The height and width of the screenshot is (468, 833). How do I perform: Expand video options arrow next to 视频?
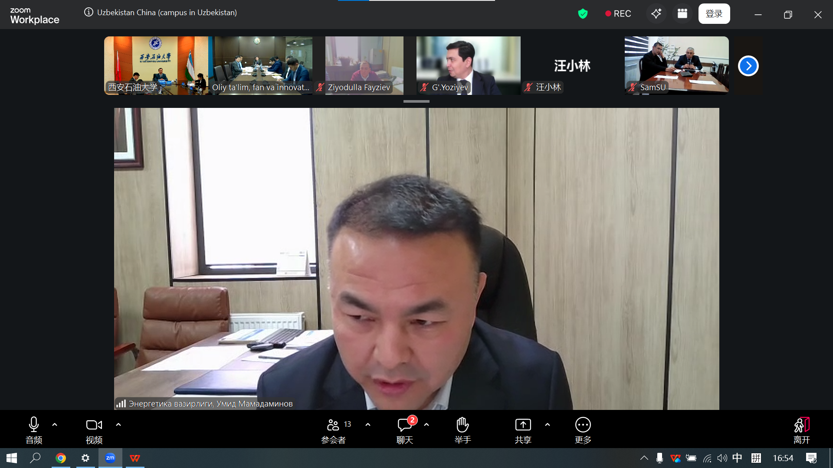point(118,425)
